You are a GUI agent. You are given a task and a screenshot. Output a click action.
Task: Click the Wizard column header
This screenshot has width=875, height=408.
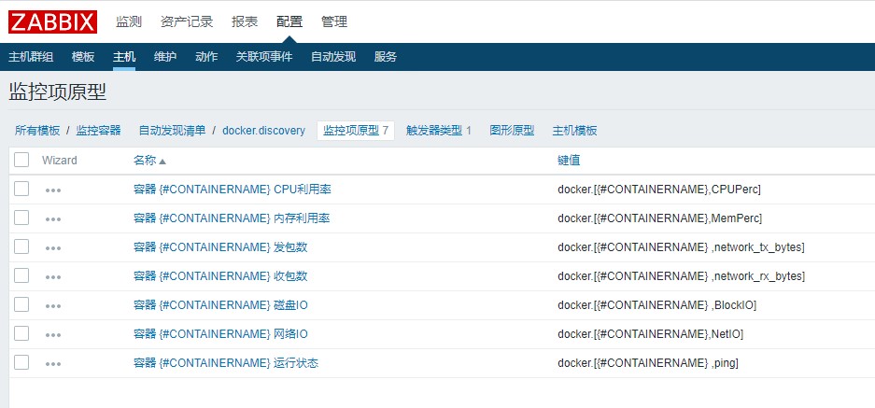pos(59,161)
